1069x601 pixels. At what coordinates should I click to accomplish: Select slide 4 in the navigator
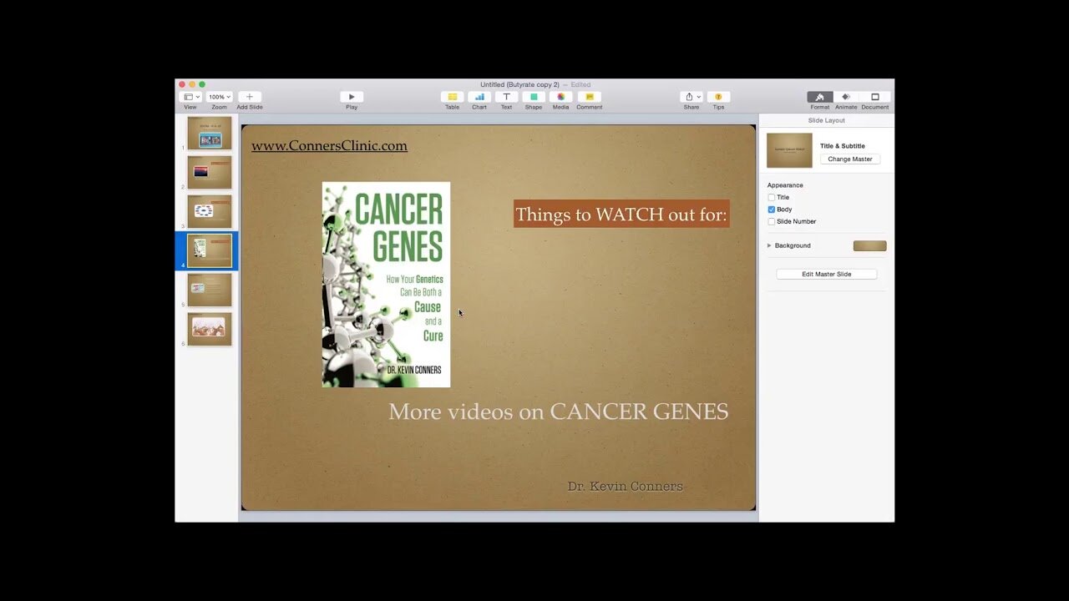(210, 251)
